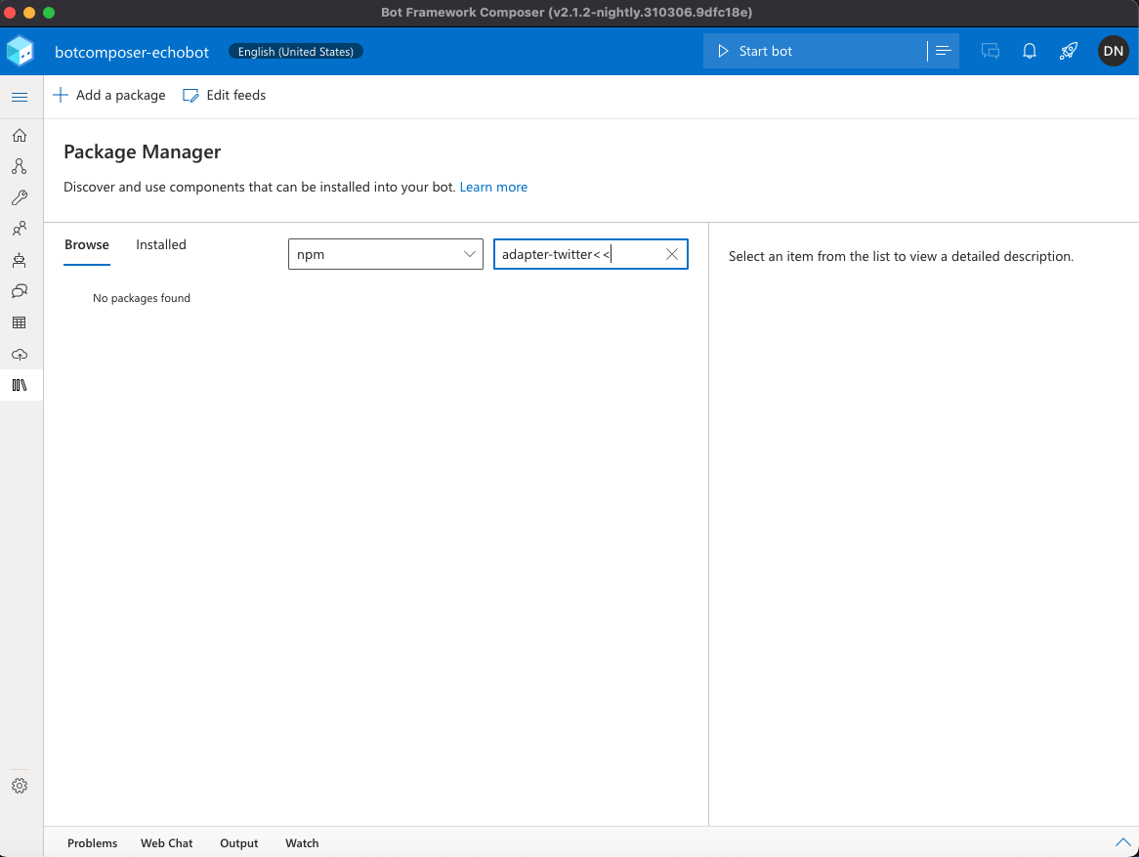Open the Settings gear in sidebar
This screenshot has height=857, width=1139.
click(20, 786)
